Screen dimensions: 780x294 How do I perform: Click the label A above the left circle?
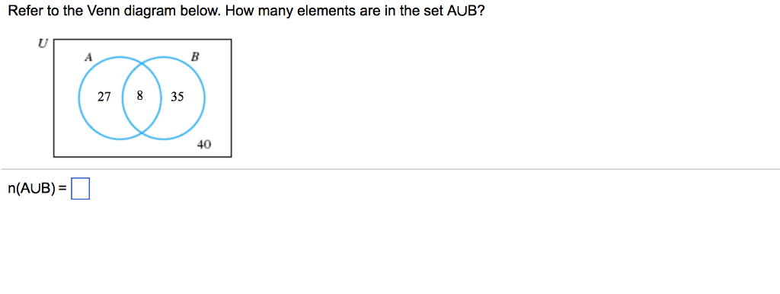[88, 57]
